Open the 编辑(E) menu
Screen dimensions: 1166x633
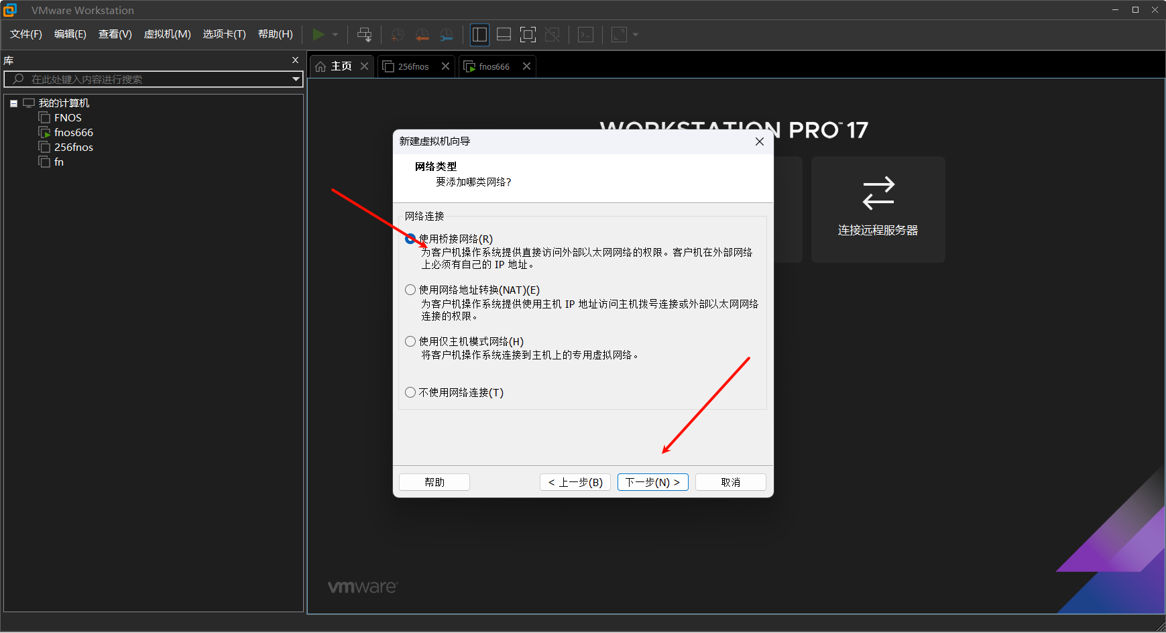pos(70,34)
